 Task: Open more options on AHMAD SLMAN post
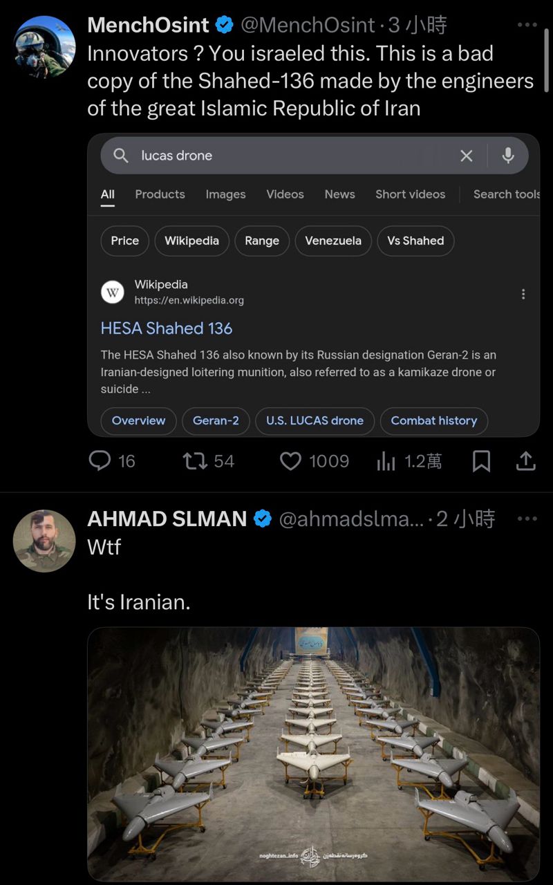pos(527,519)
